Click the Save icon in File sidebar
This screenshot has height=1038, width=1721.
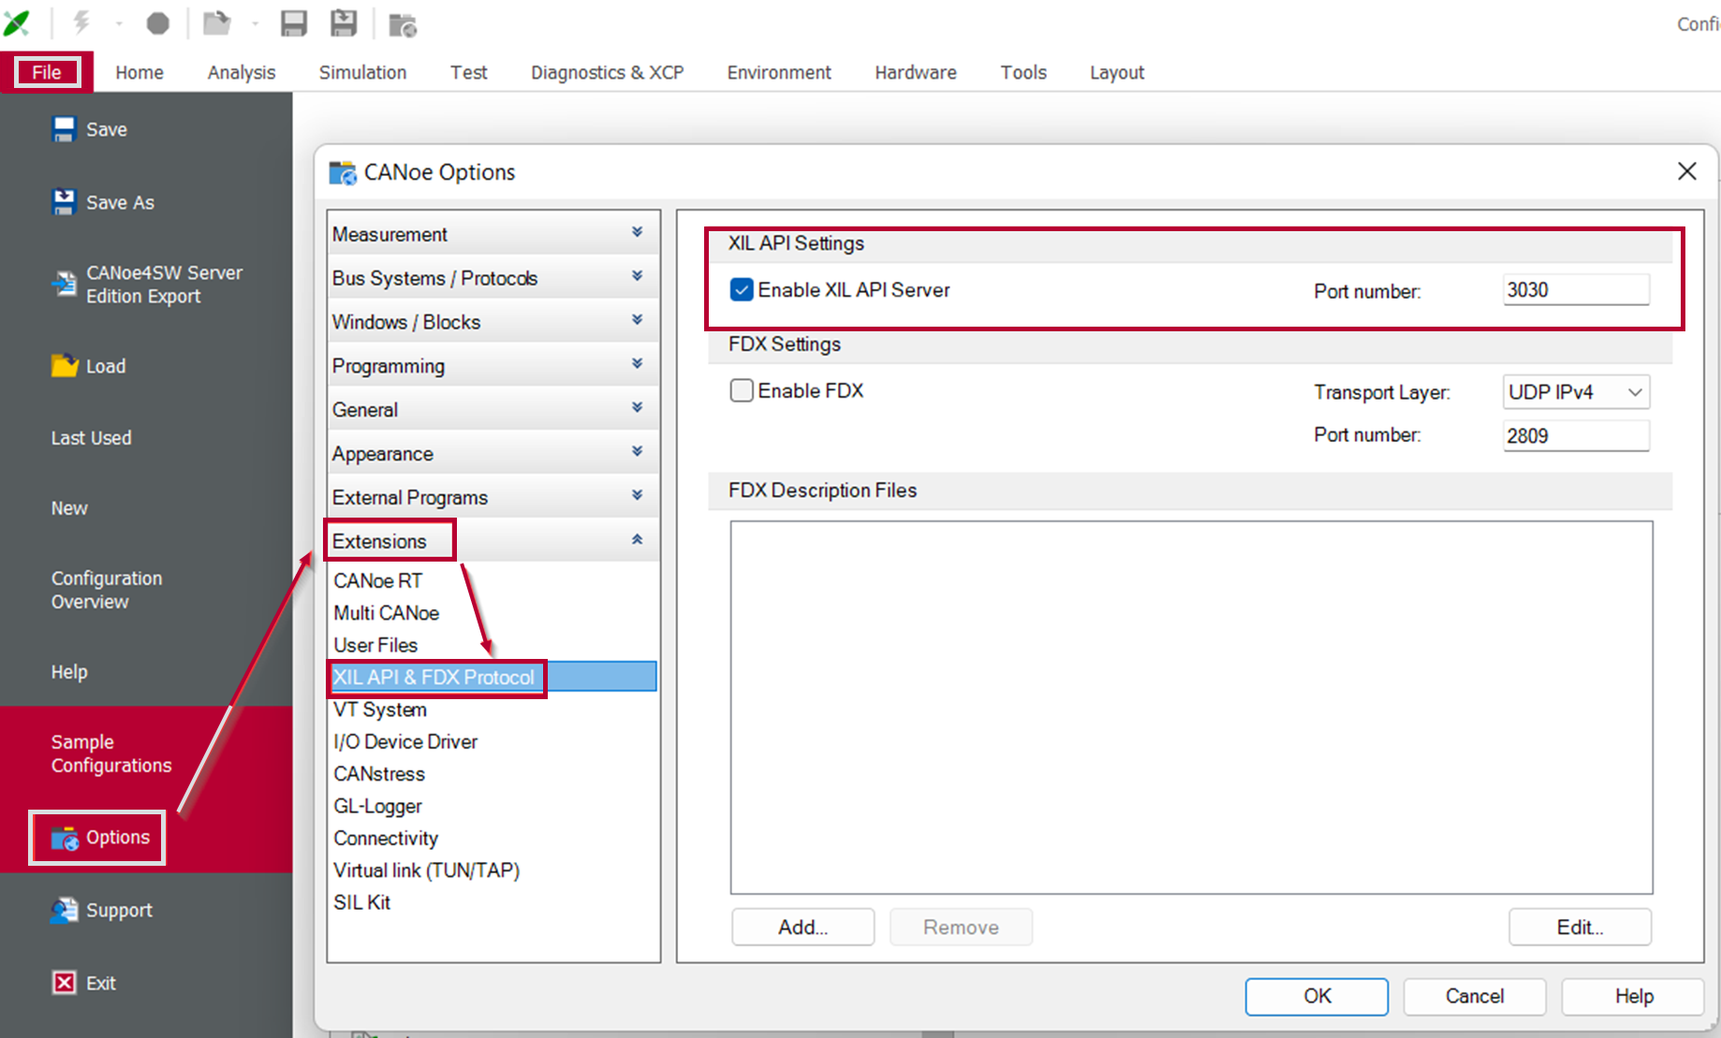pyautogui.click(x=64, y=129)
